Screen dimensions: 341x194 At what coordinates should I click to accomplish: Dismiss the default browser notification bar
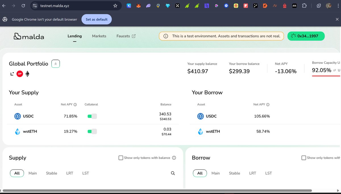(337, 19)
